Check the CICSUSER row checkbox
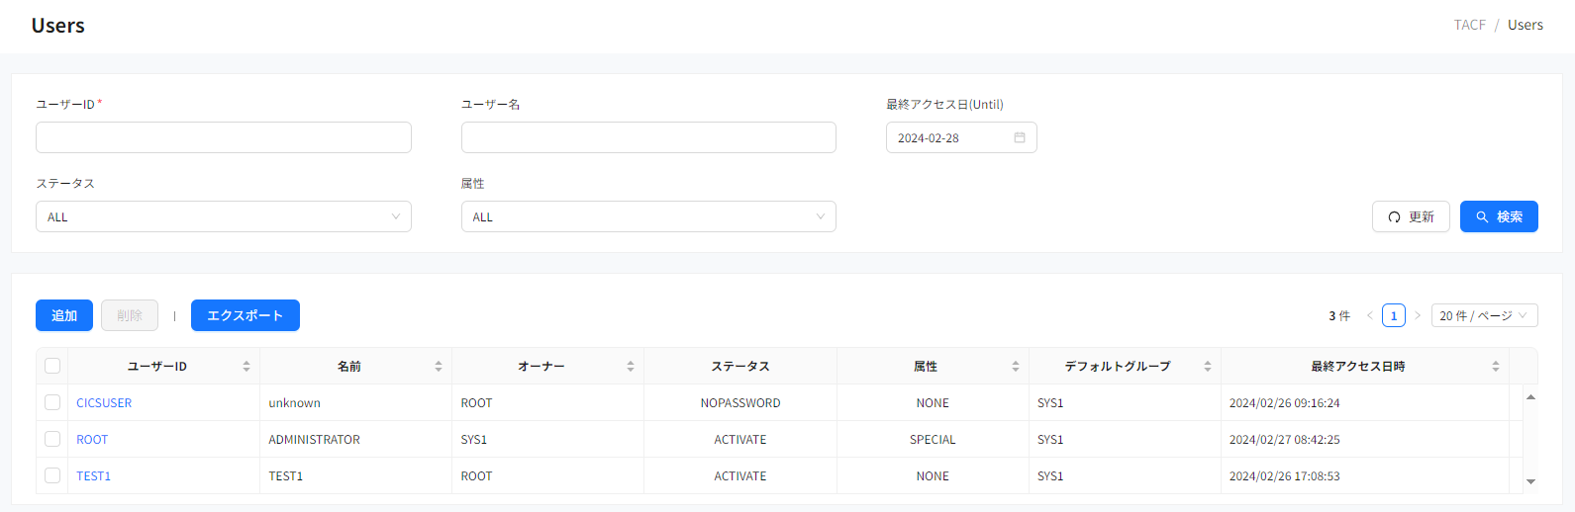The image size is (1575, 512). point(52,402)
